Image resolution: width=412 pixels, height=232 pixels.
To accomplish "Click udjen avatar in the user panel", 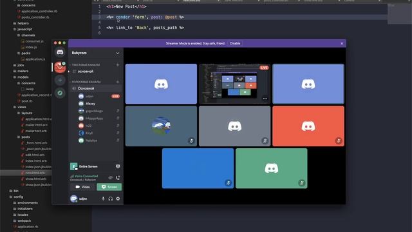I will [x=73, y=198].
